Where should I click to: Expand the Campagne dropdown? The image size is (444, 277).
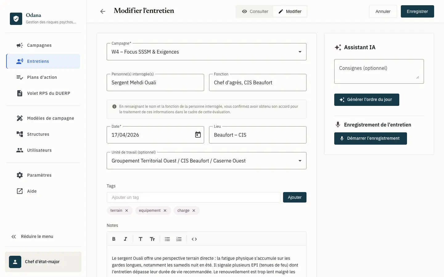click(207, 52)
